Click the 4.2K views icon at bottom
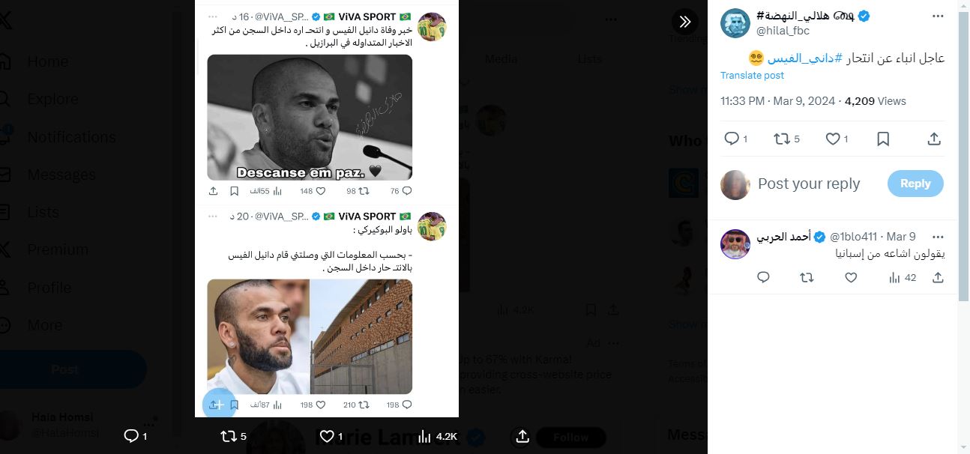Image resolution: width=970 pixels, height=454 pixels. point(424,436)
